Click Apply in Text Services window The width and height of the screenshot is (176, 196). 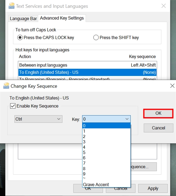tap(153, 188)
